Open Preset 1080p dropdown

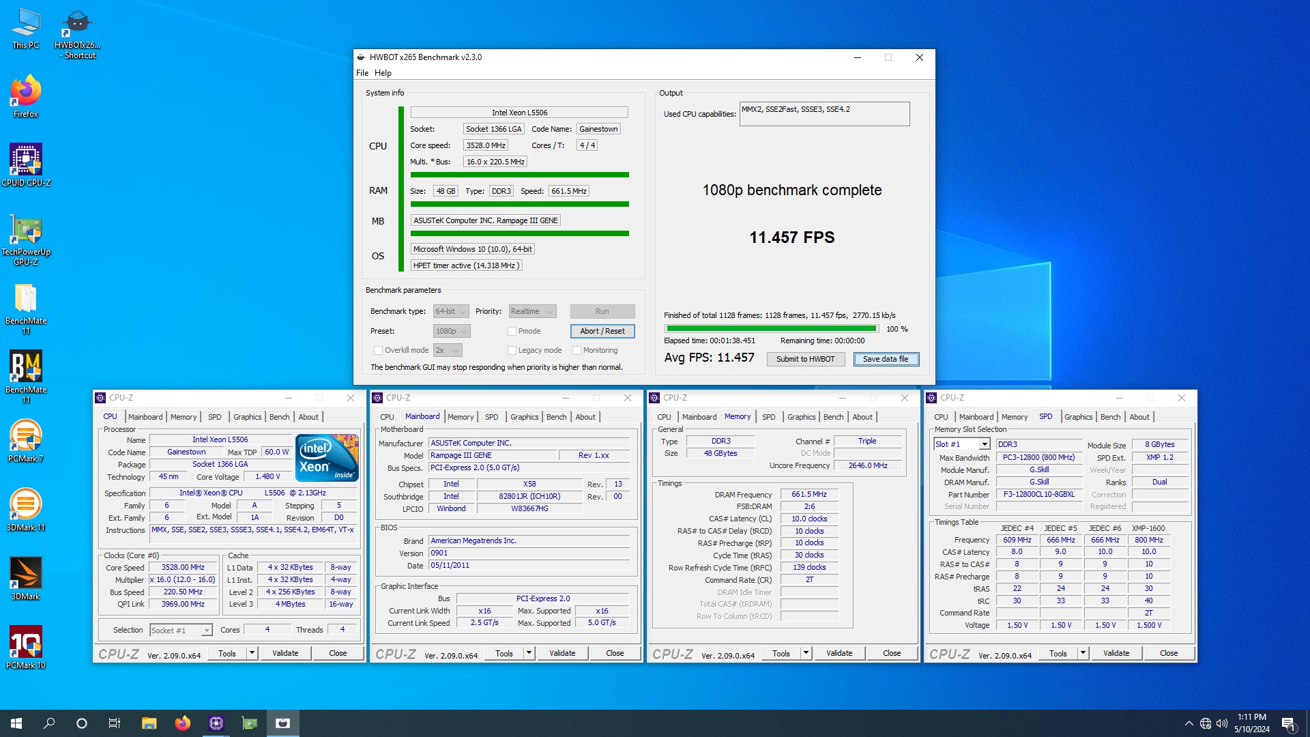pyautogui.click(x=452, y=332)
